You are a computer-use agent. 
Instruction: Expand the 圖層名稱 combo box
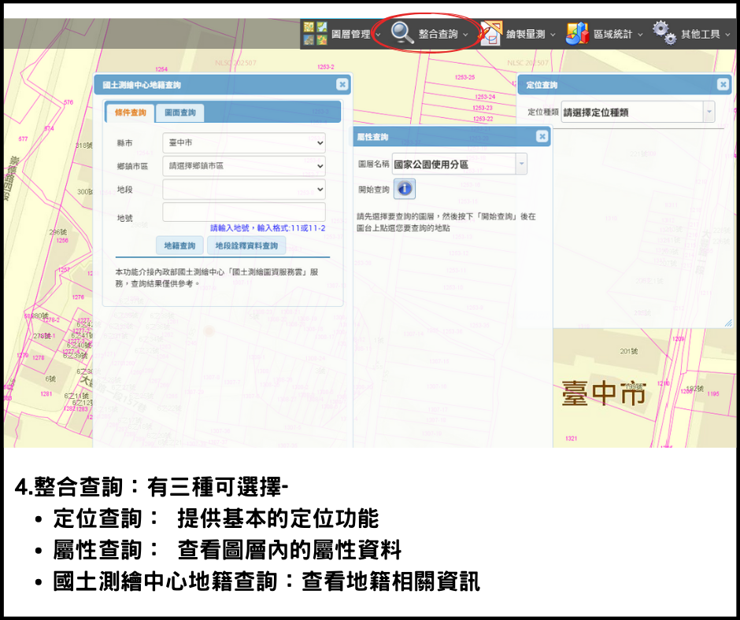click(520, 164)
